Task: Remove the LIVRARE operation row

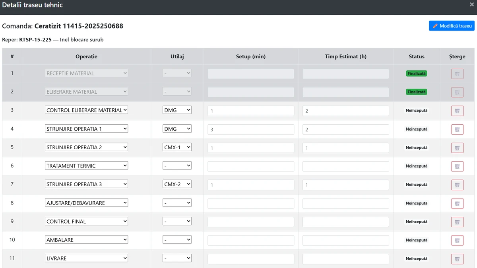Action: (457, 258)
